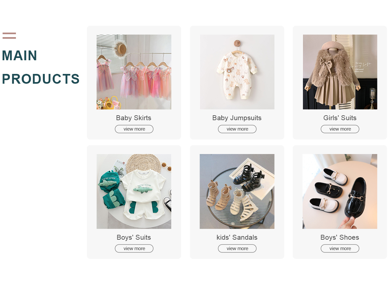The height and width of the screenshot is (283, 390).
Task: Click view more under Boys' Shoes
Action: click(x=340, y=248)
